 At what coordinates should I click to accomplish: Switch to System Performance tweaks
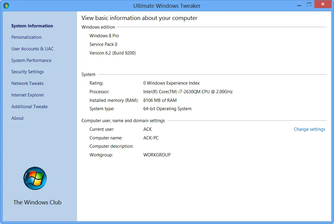tap(31, 60)
